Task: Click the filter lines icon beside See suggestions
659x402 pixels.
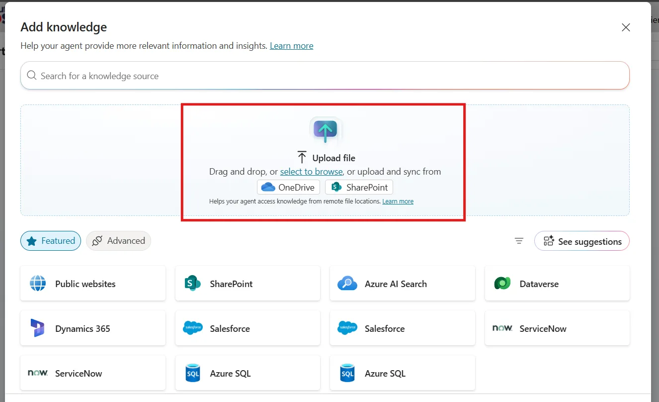Action: click(x=519, y=241)
